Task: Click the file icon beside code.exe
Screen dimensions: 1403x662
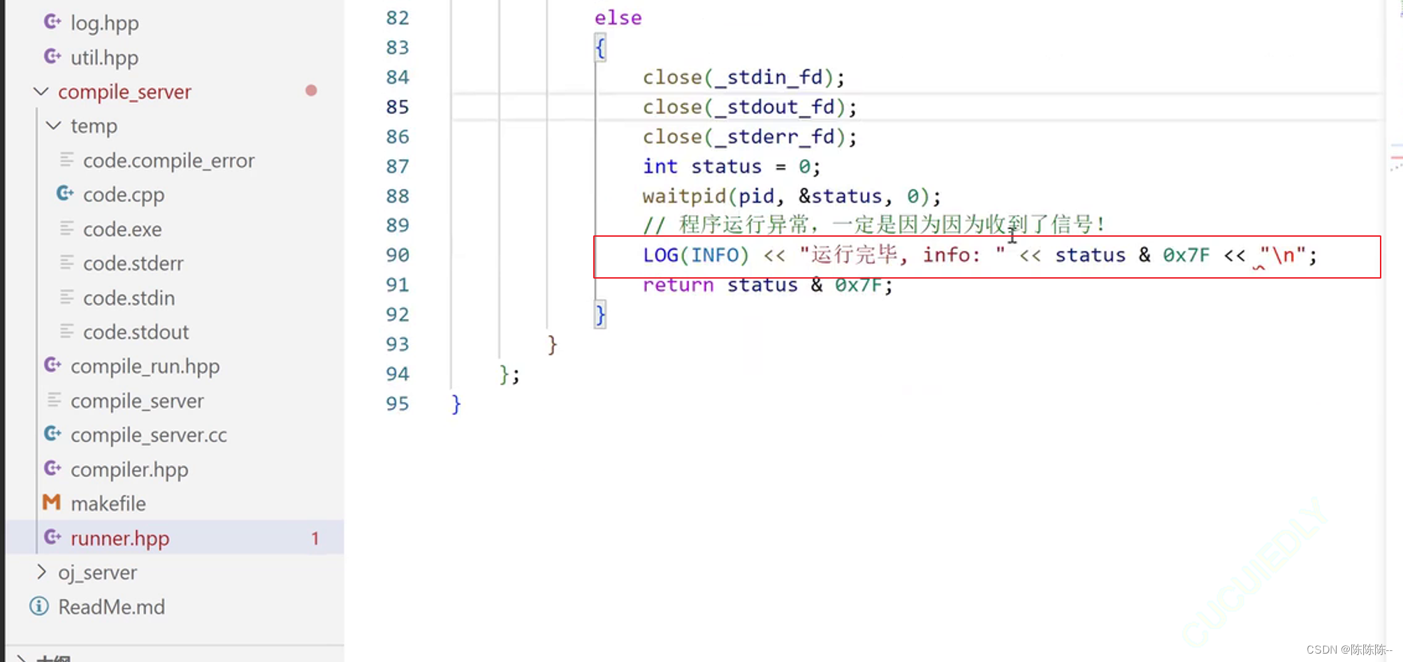Action: pos(66,228)
